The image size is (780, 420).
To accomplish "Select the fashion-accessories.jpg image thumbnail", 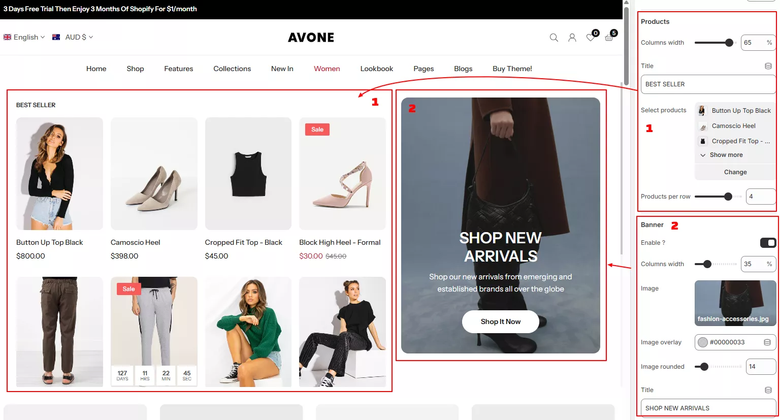I will tap(735, 303).
